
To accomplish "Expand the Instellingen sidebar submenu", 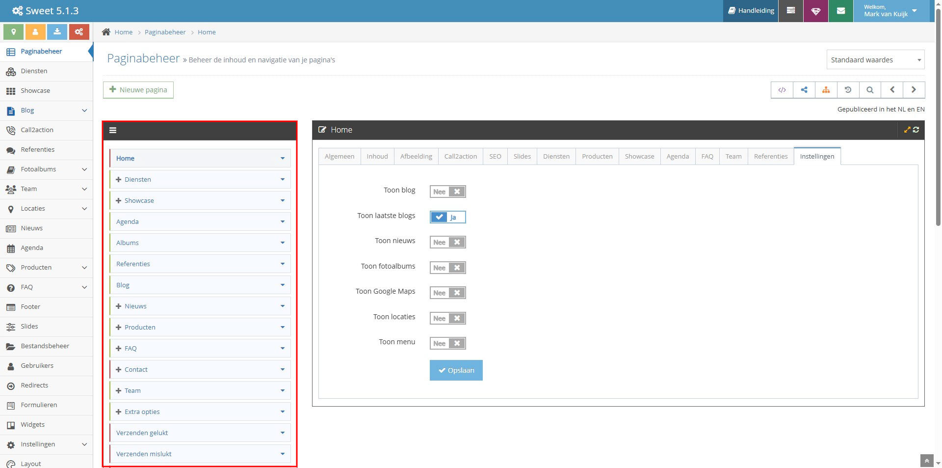I will point(84,444).
